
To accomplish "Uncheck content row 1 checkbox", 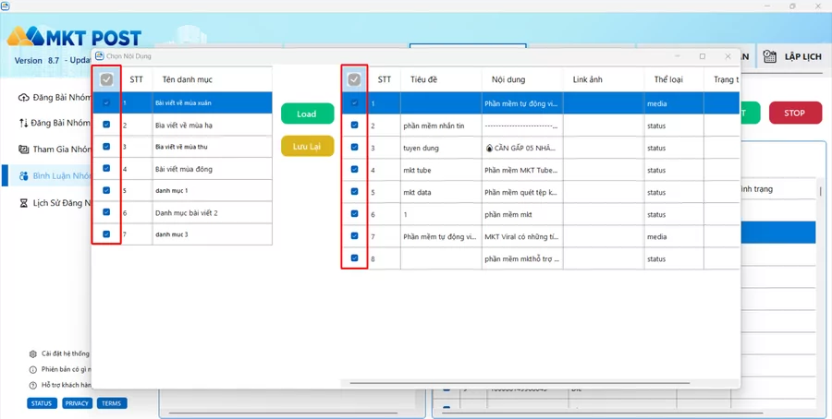I will 354,102.
